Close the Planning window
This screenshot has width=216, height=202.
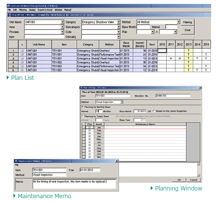(x=200, y=88)
